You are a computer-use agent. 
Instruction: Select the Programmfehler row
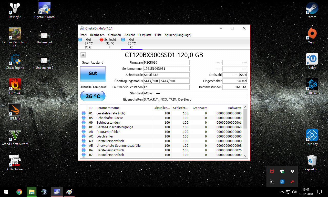pyautogui.click(x=162, y=132)
